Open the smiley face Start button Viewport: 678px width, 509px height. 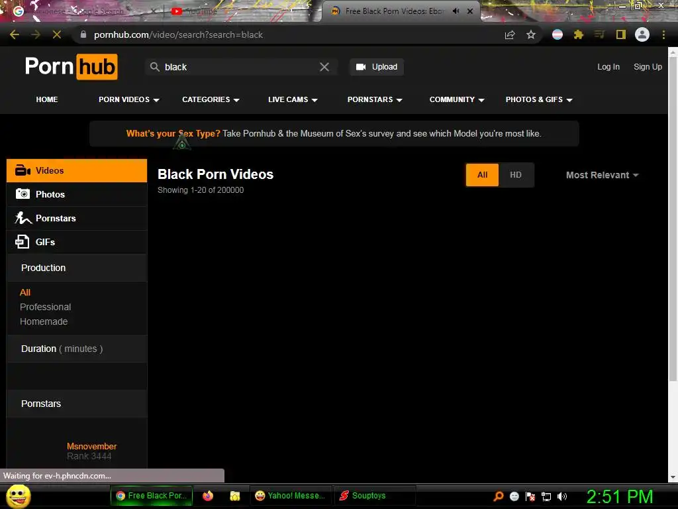(18, 496)
